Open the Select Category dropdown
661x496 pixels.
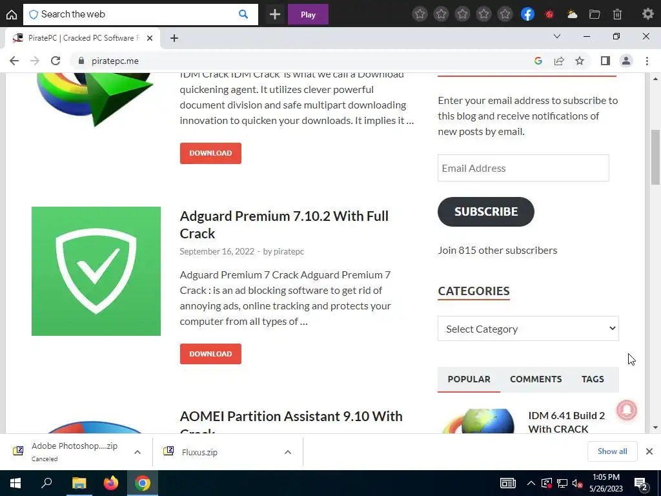tap(528, 329)
